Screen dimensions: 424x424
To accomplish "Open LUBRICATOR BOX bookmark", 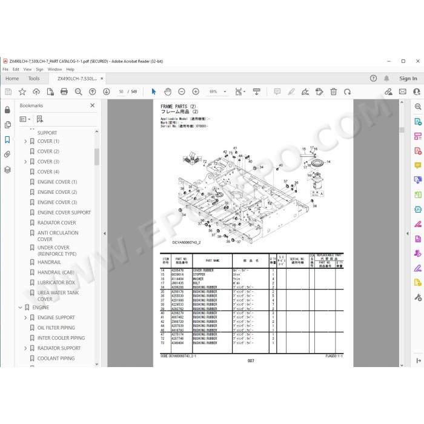I will point(56,283).
